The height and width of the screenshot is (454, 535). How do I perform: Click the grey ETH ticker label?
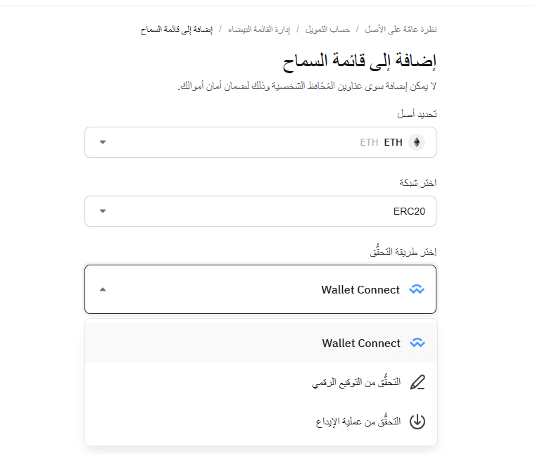tap(369, 142)
